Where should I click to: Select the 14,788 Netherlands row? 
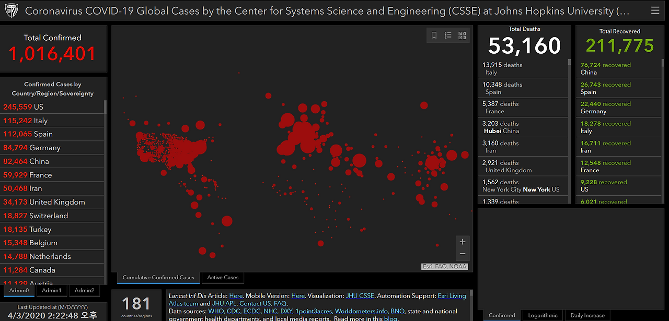pyautogui.click(x=52, y=256)
